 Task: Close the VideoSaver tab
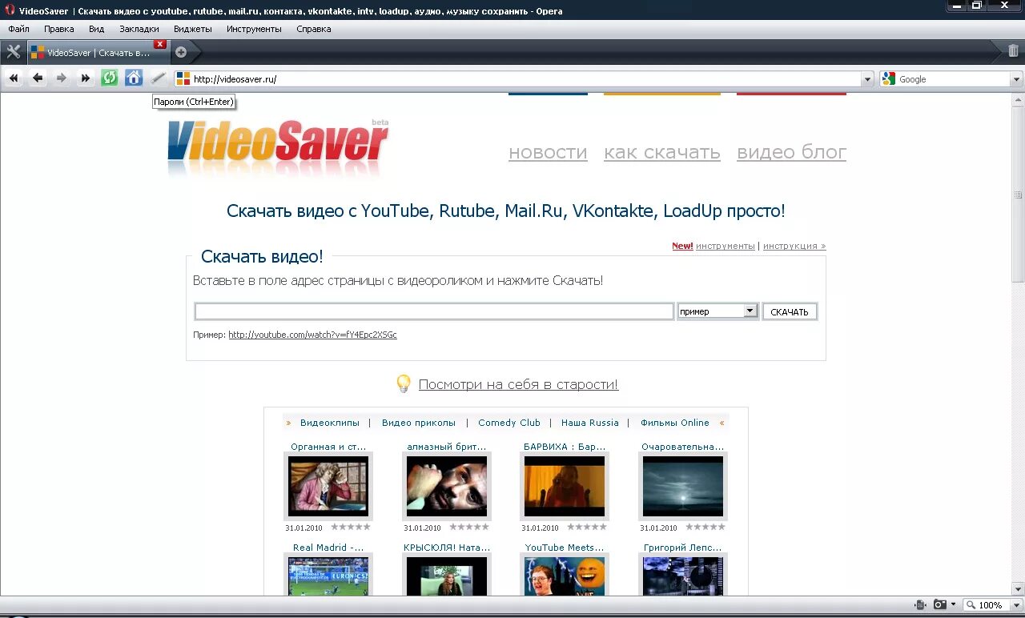(x=160, y=44)
